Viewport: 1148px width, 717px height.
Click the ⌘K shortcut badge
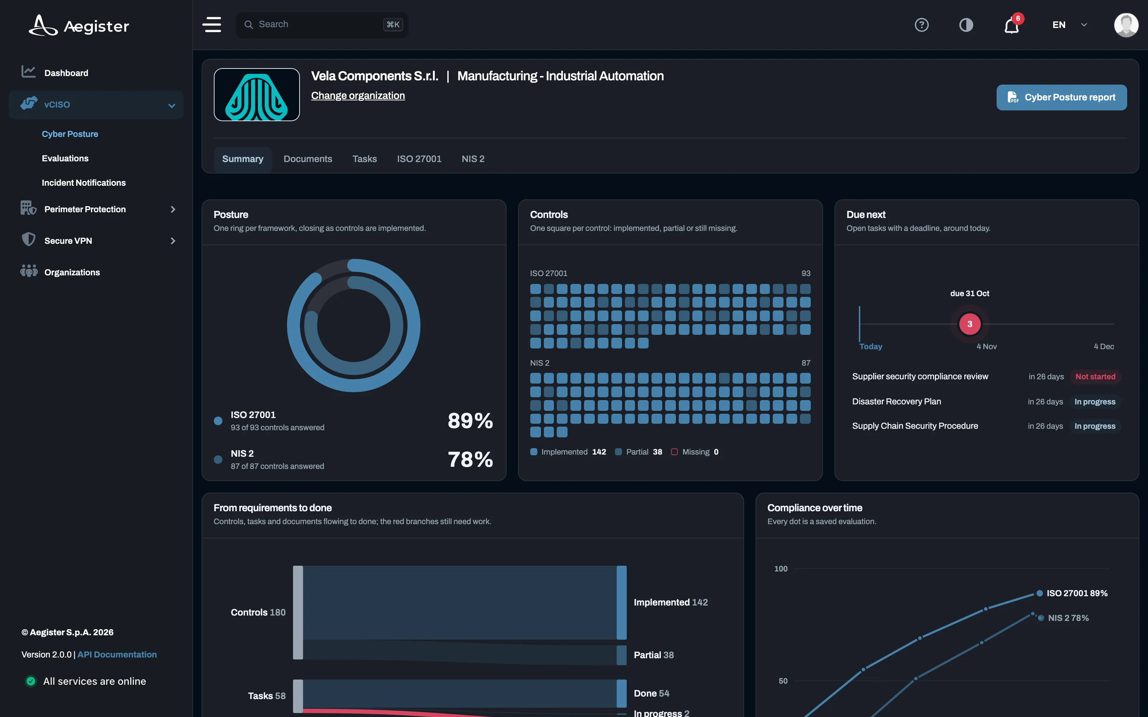pyautogui.click(x=393, y=24)
